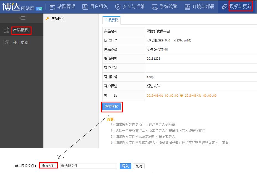Switch to the 产品授权 tab
The height and width of the screenshot is (174, 258).
(x=111, y=20)
